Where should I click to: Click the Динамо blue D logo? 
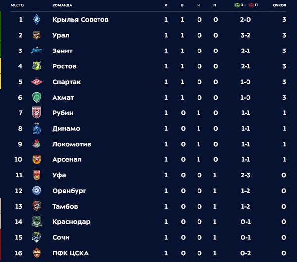pyautogui.click(x=37, y=129)
